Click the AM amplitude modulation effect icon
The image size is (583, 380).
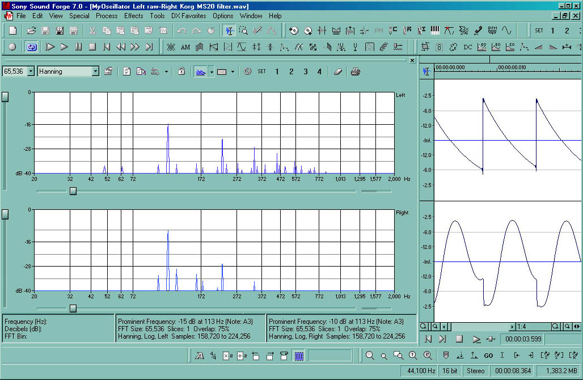point(185,47)
